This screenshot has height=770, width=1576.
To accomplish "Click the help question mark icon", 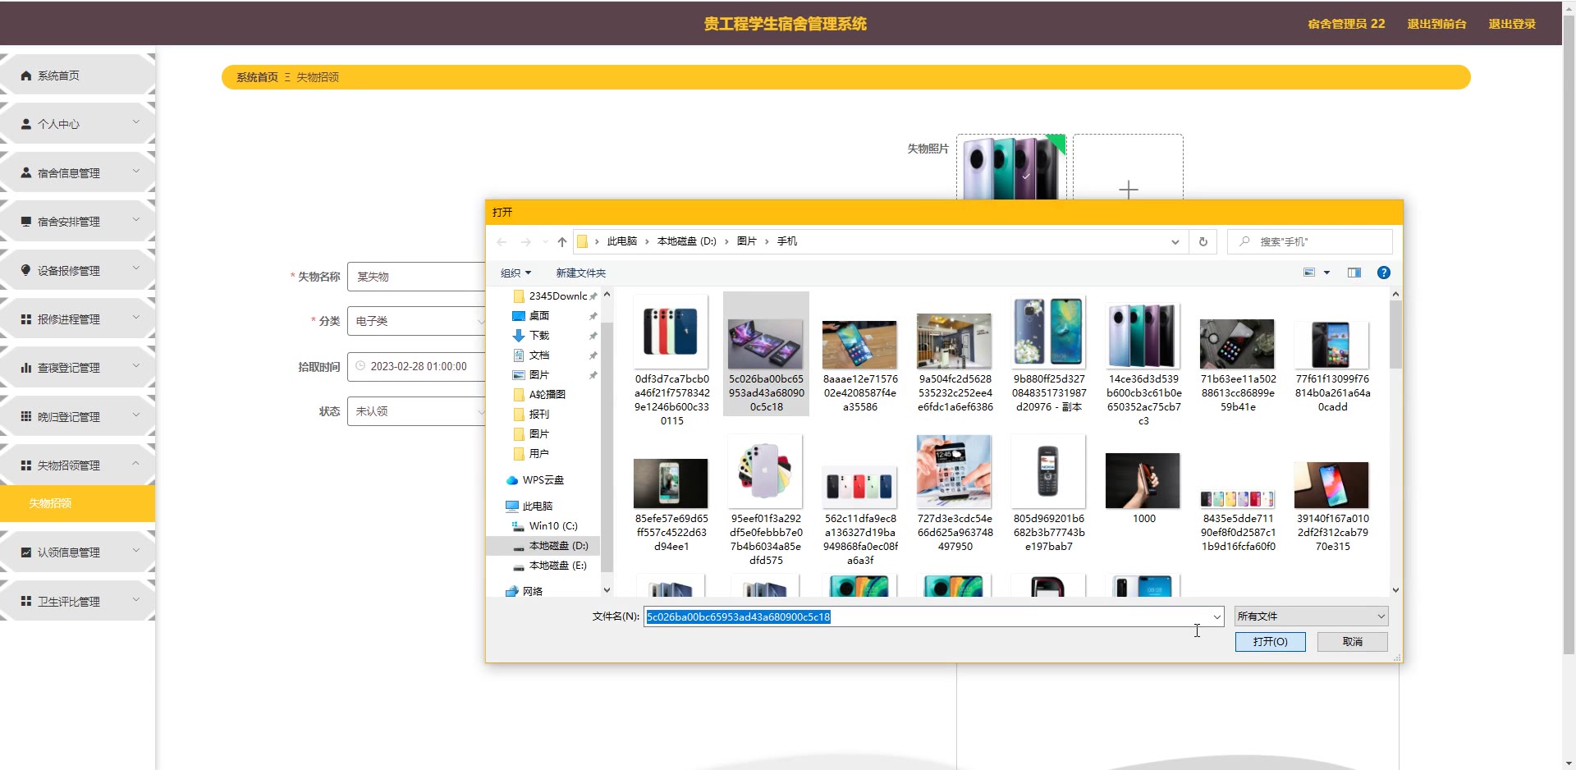I will [1383, 273].
